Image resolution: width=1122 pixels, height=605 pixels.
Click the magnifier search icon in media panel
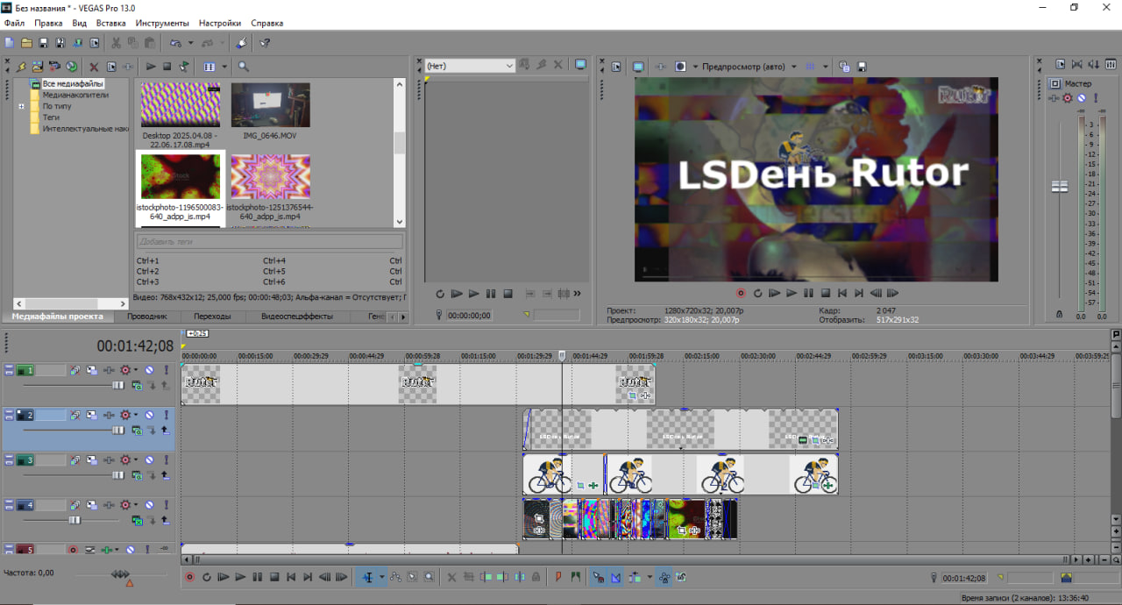click(x=243, y=67)
